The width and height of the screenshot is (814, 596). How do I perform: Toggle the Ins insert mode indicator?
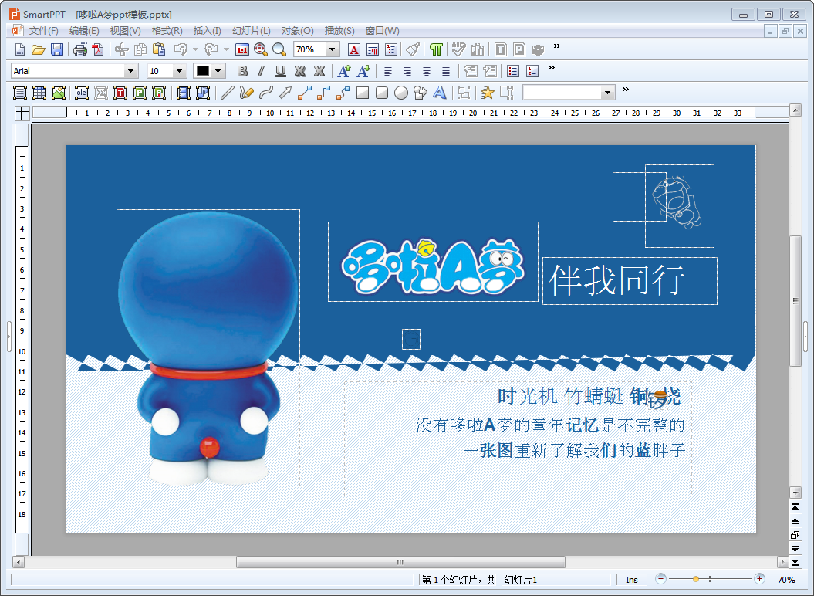click(632, 580)
